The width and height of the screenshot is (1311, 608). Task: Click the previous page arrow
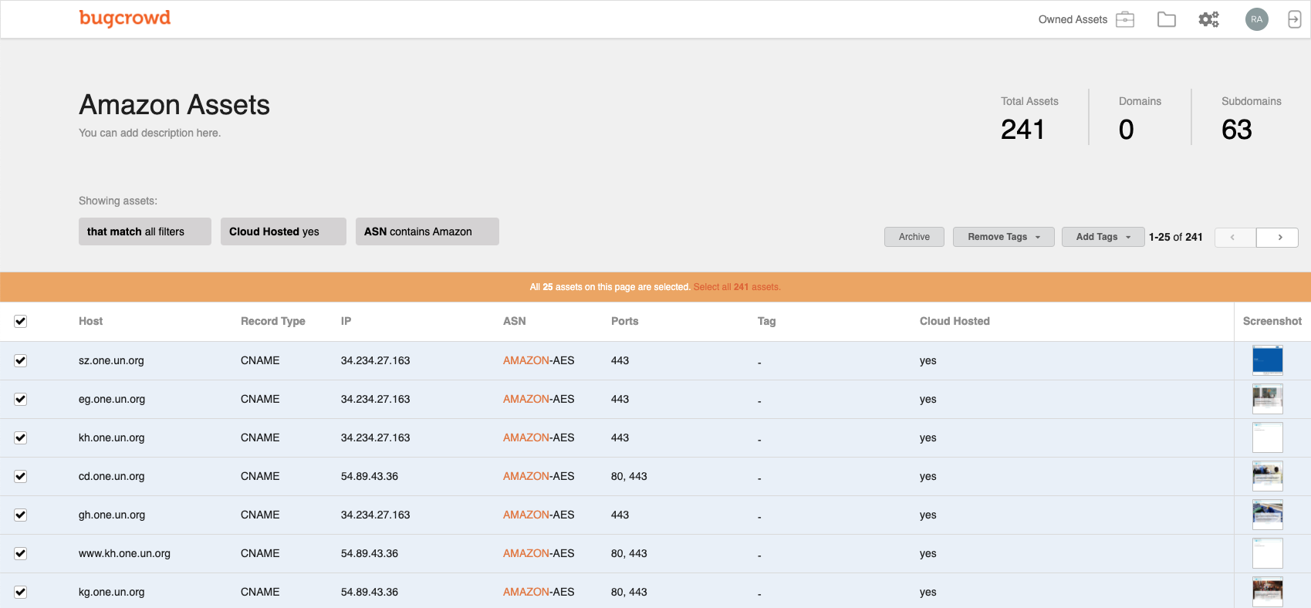pyautogui.click(x=1235, y=238)
